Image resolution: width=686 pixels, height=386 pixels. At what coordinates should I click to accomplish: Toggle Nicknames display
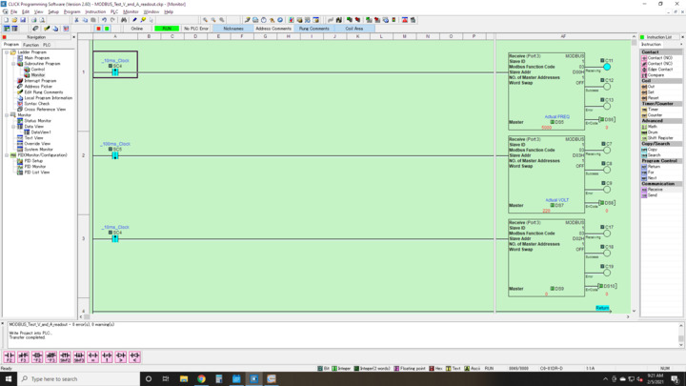(x=233, y=29)
